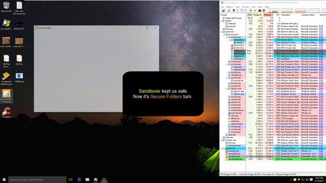Open the File menu in Process Explorer
Screen dimensions: 326x183
(x=222, y=7)
